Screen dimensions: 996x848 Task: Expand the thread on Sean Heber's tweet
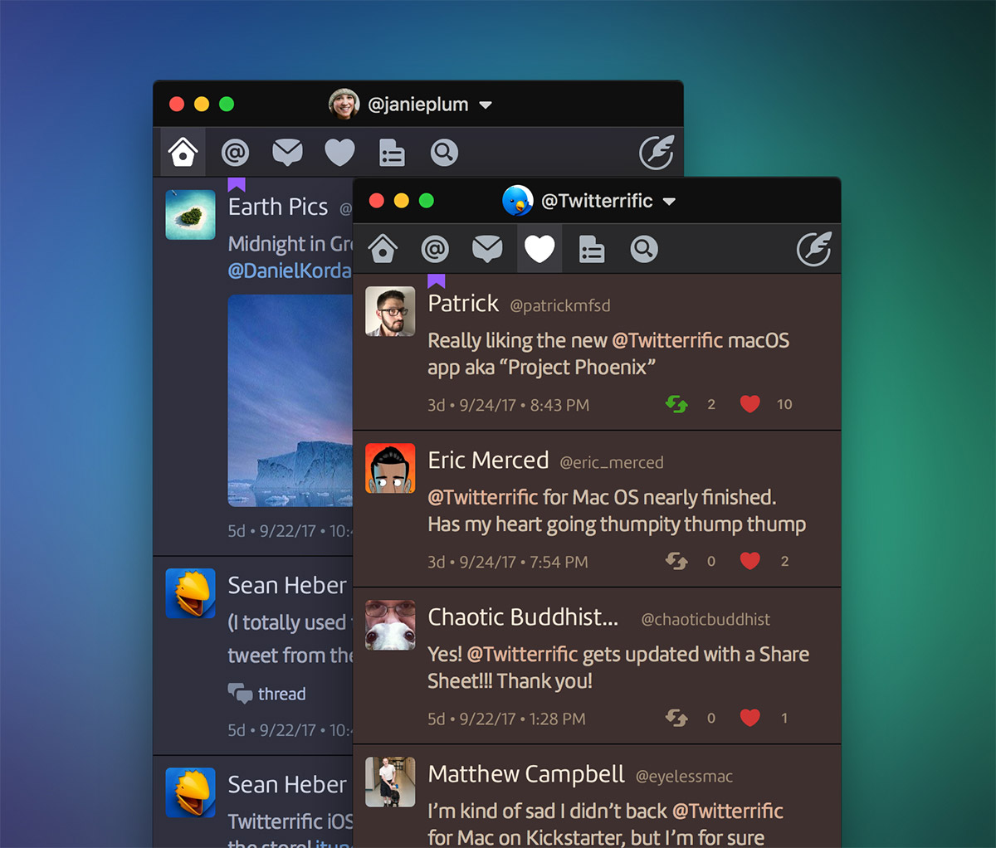[x=267, y=694]
